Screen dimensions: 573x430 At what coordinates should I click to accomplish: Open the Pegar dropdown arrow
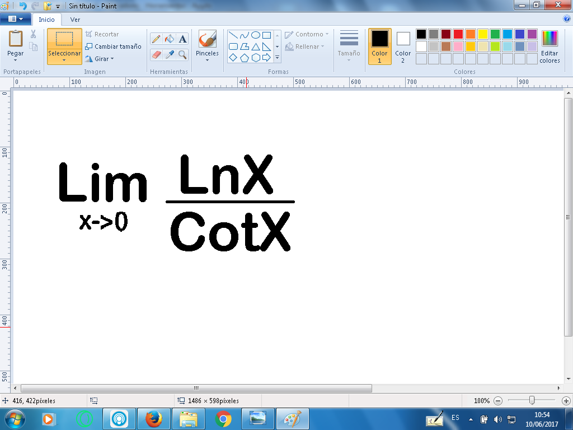coord(16,60)
